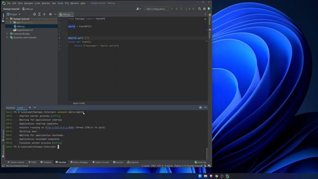Expand External Libraries node
The width and height of the screenshot is (318, 179).
7,34
